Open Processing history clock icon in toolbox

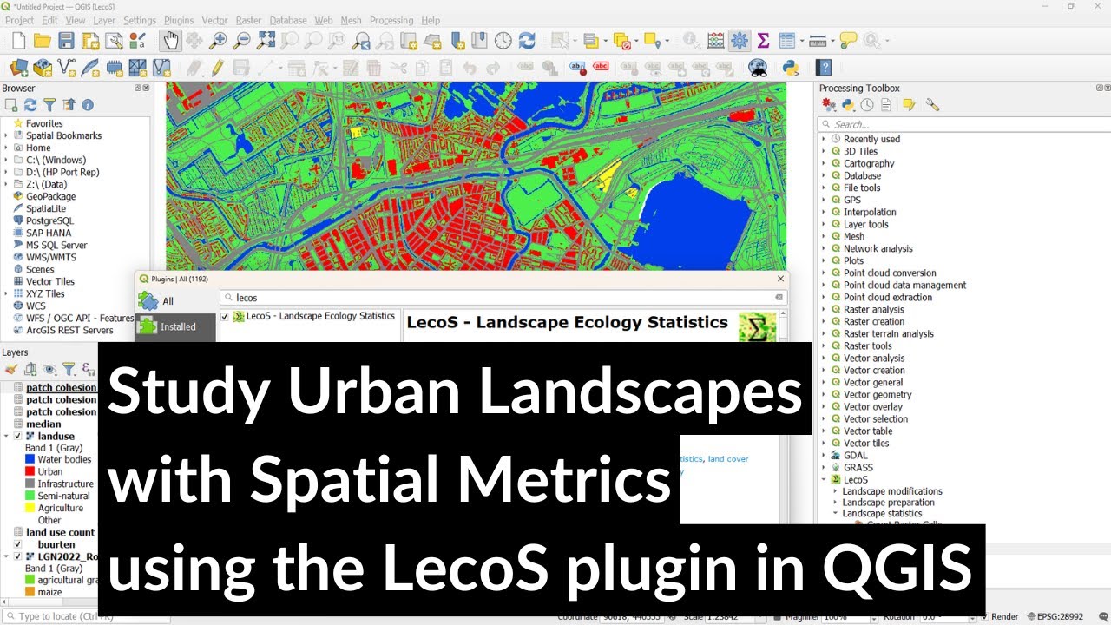867,105
